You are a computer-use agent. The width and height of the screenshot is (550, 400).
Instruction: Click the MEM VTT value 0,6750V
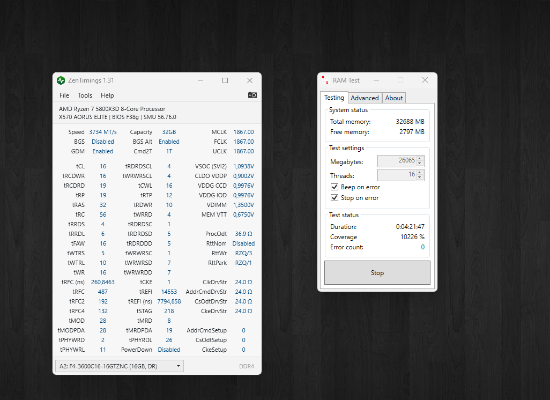coord(243,214)
